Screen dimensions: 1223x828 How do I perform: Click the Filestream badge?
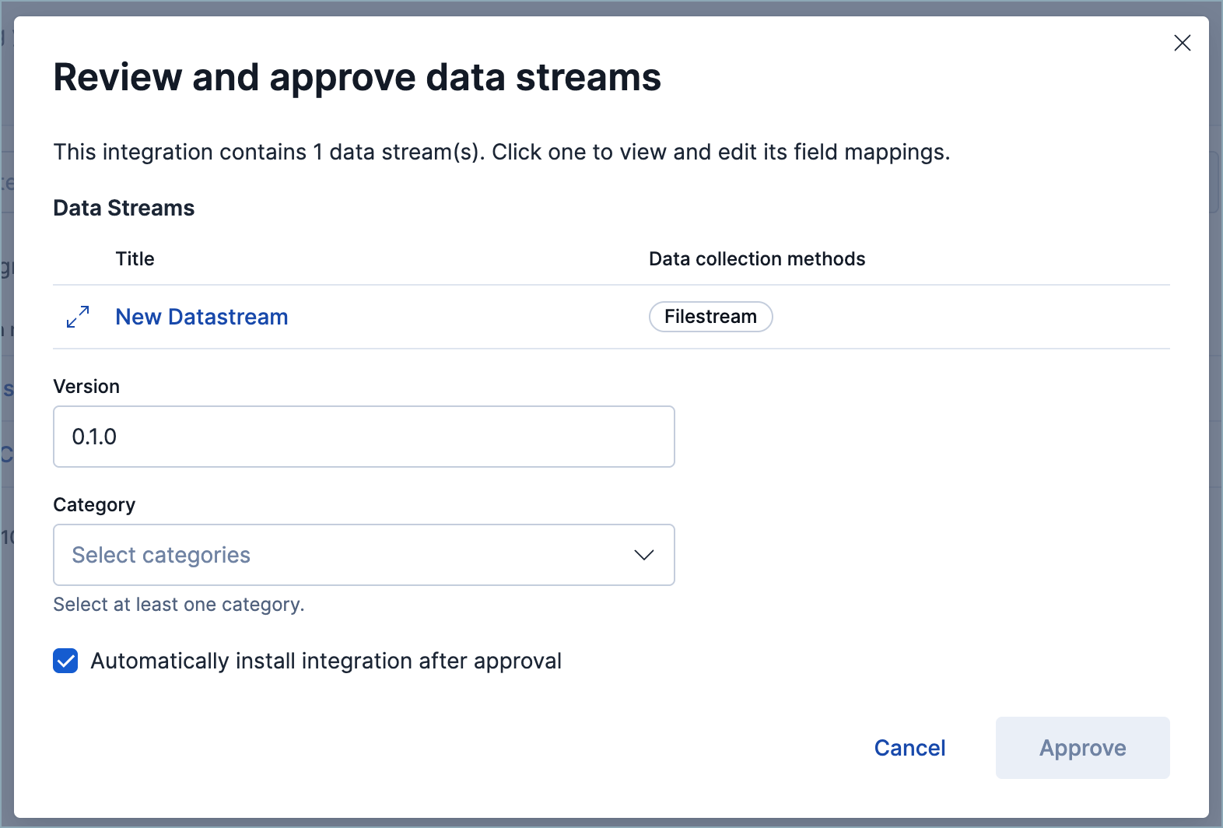pos(710,317)
